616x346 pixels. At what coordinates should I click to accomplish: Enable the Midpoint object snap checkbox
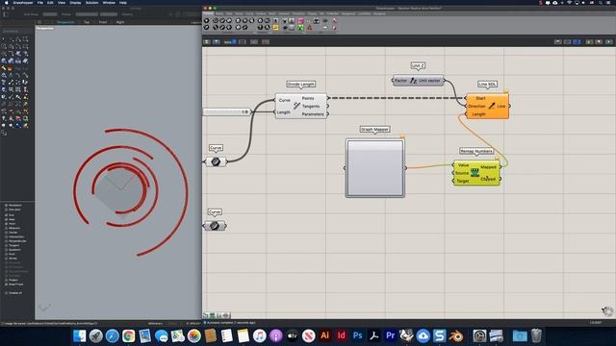pyautogui.click(x=7, y=228)
